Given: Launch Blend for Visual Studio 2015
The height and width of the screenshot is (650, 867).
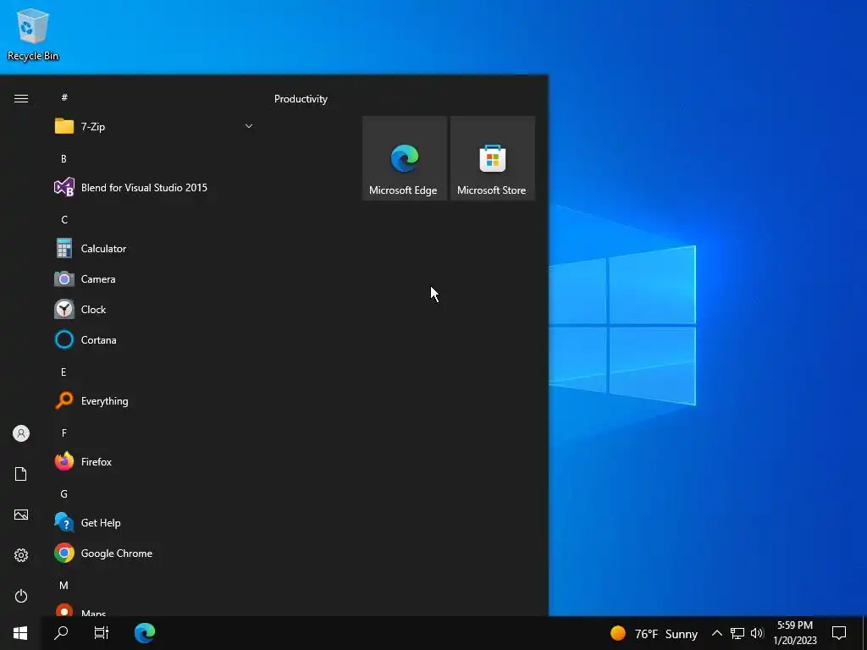Looking at the screenshot, I should pyautogui.click(x=155, y=187).
